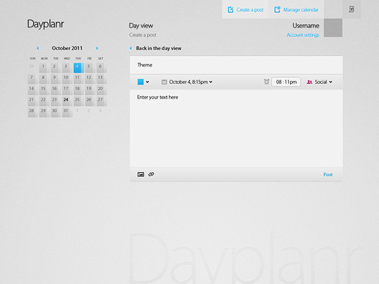Select October 10 in the calendar
Image resolution: width=379 pixels, height=284 pixels.
67,78
